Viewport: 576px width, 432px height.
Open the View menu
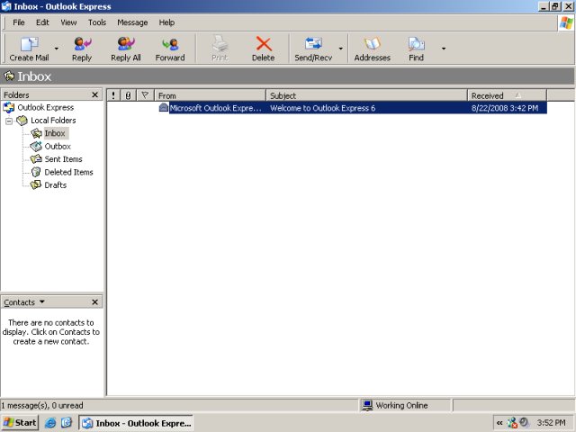[68, 22]
